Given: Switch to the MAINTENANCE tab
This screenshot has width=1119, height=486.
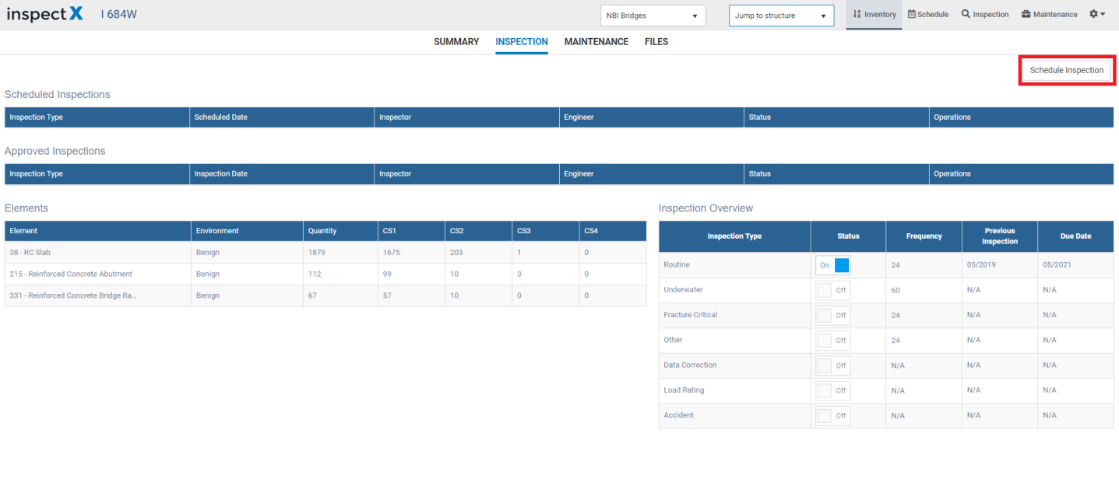Looking at the screenshot, I should (x=596, y=42).
